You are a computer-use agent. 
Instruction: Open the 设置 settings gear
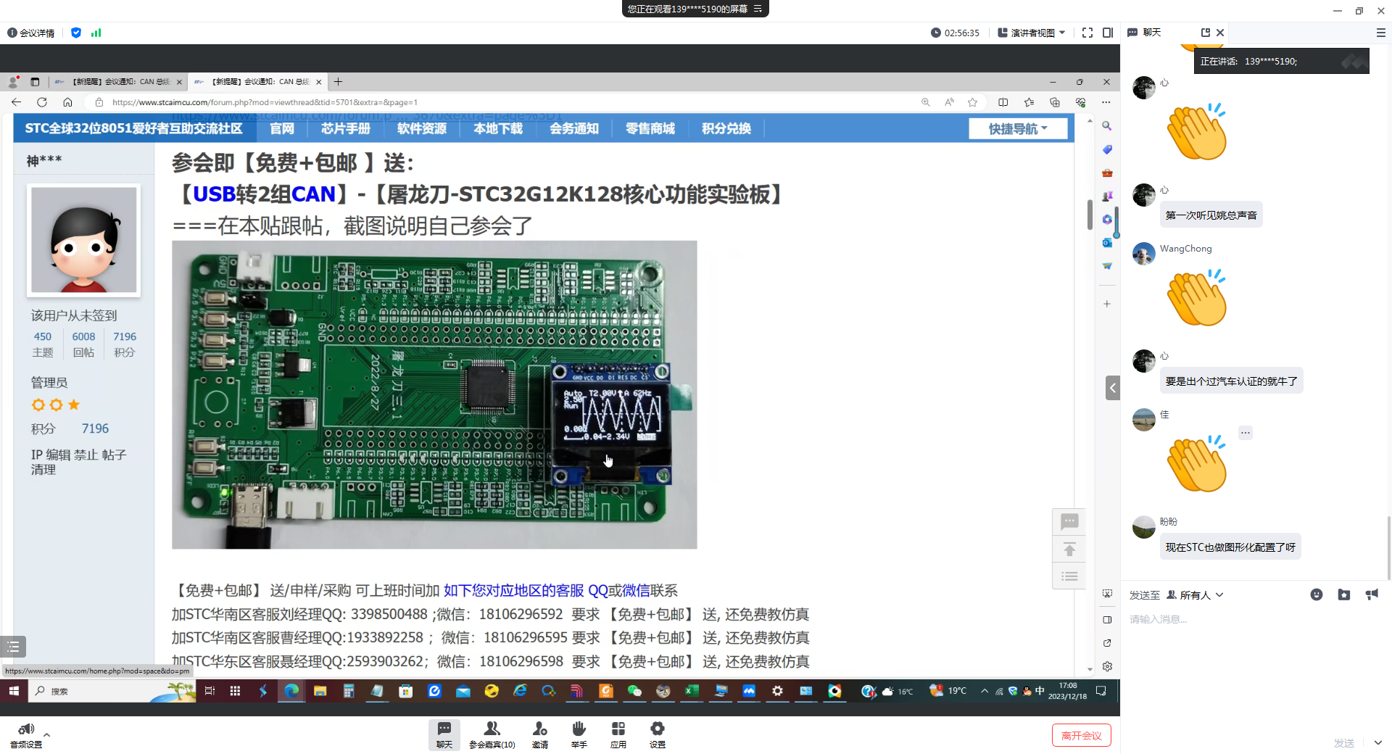coord(657,735)
